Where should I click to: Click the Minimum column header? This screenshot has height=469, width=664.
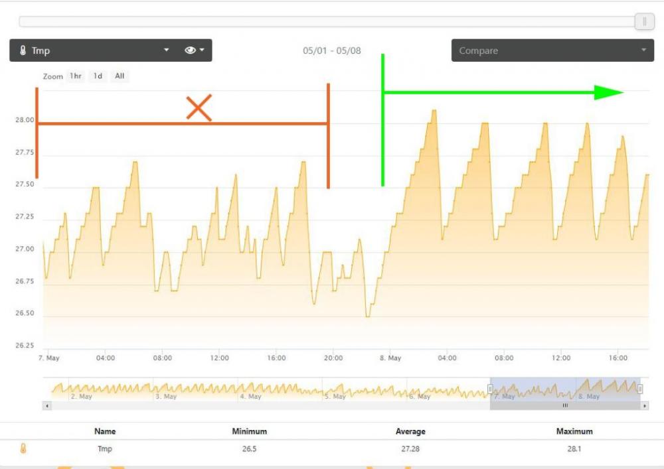click(x=250, y=431)
